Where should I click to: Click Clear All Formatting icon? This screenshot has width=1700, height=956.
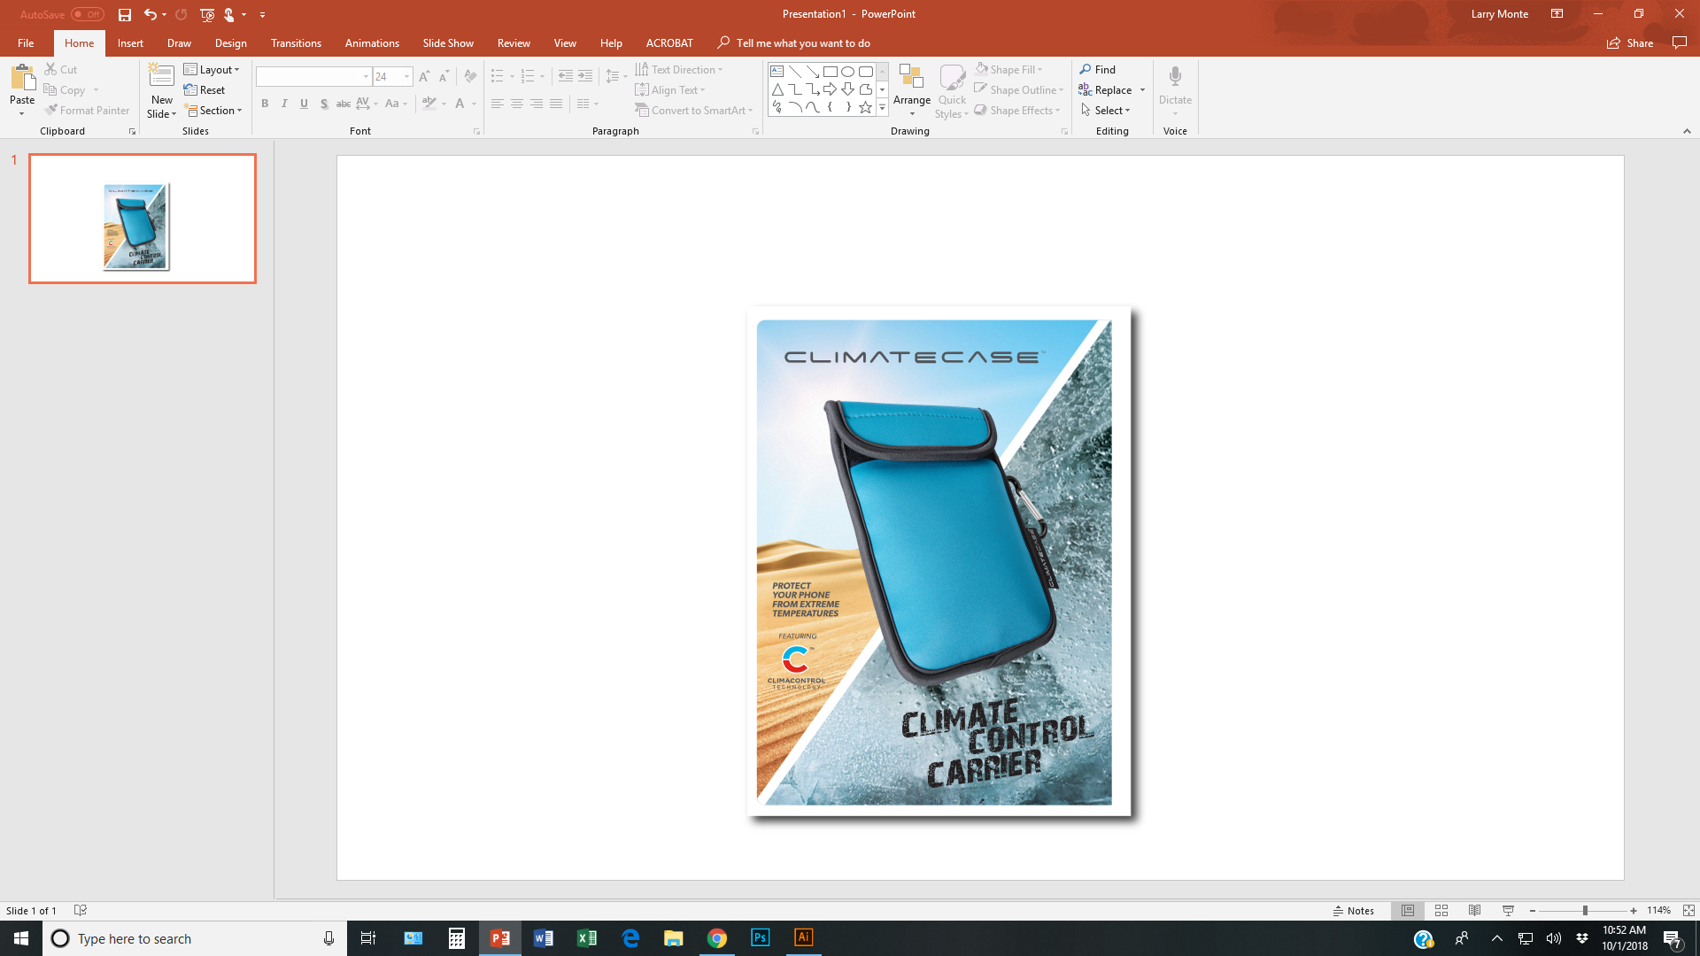[x=470, y=77]
